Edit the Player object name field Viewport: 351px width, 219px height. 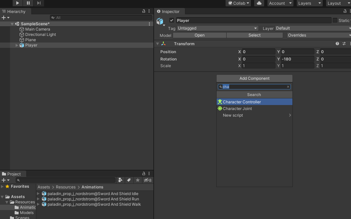[254, 20]
